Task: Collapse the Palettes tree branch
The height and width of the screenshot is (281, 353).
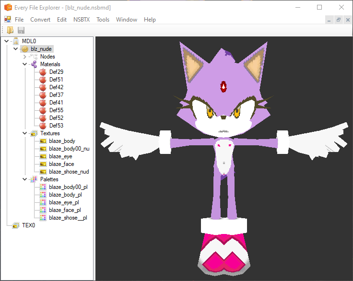Action: click(25, 179)
